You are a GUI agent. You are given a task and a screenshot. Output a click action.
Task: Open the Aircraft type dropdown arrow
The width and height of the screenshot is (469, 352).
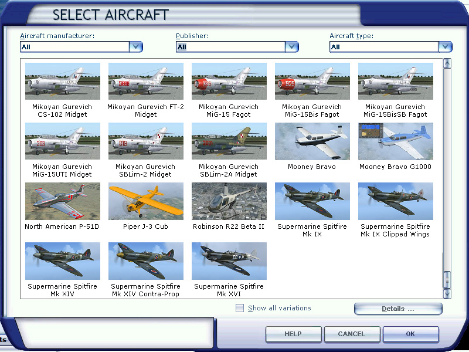[x=446, y=47]
